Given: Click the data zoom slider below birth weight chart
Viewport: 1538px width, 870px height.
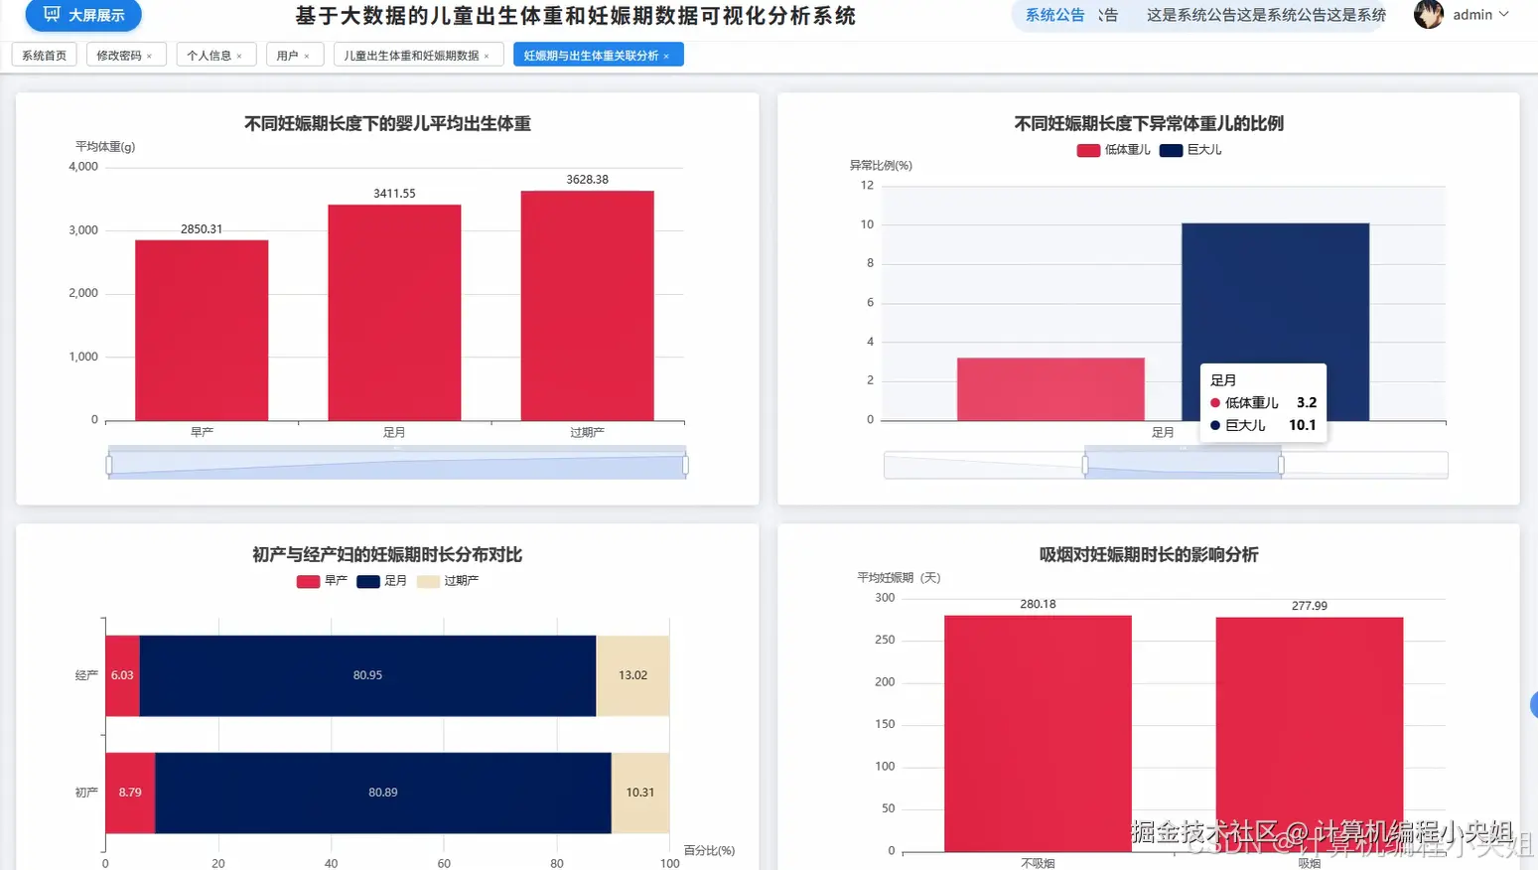Looking at the screenshot, I should tap(397, 461).
